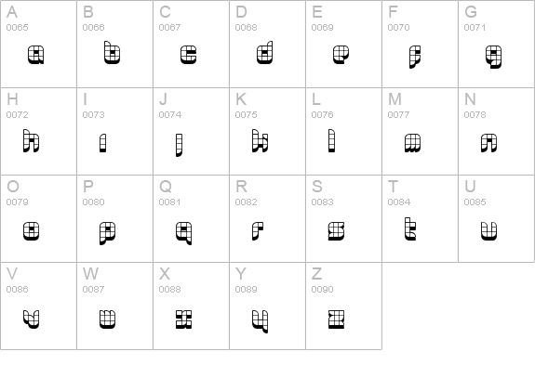Select the Q glyph cell 0081
Image resolution: width=535 pixels, height=391 pixels.
191,218
